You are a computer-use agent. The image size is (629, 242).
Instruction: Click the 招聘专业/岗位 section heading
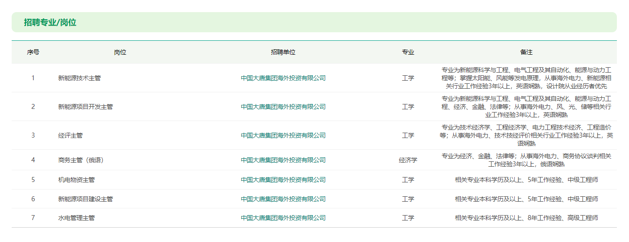point(50,22)
